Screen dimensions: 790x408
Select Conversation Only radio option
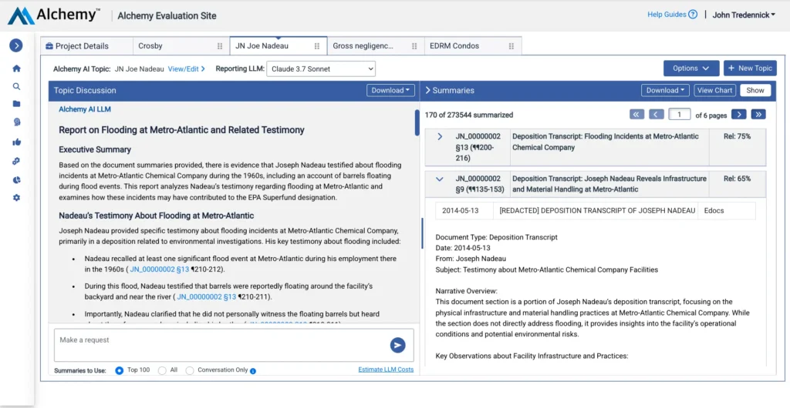point(190,370)
